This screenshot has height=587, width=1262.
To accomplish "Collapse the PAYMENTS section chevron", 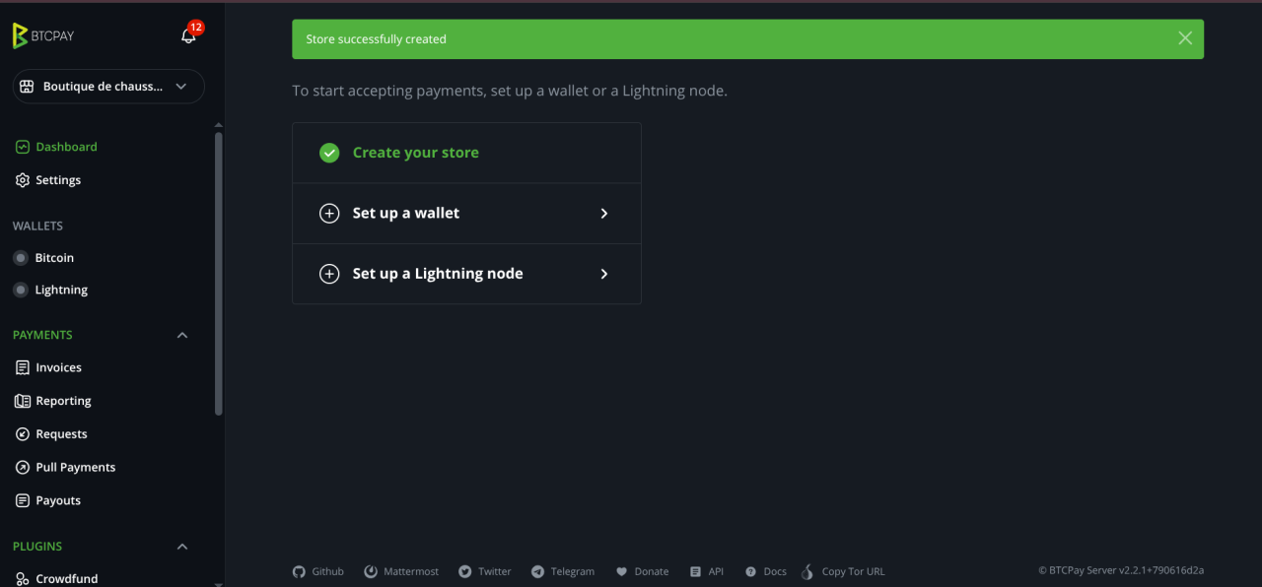I will (181, 335).
